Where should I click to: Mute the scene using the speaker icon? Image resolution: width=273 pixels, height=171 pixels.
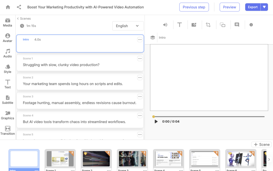(x=165, y=25)
